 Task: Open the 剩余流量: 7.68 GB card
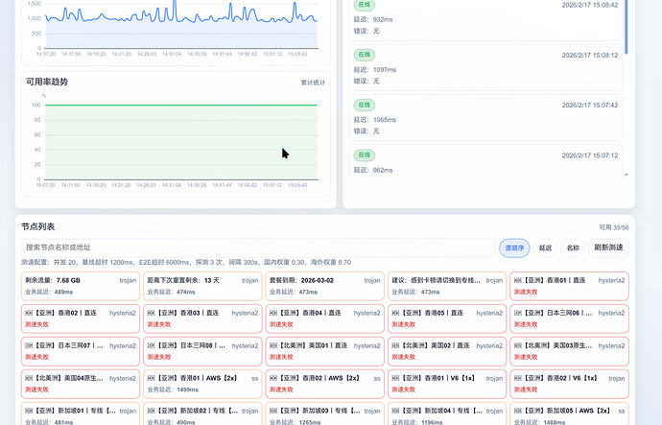(x=81, y=286)
